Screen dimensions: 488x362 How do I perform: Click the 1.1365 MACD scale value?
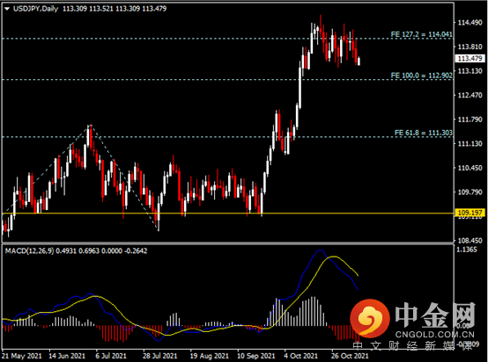[x=467, y=250]
